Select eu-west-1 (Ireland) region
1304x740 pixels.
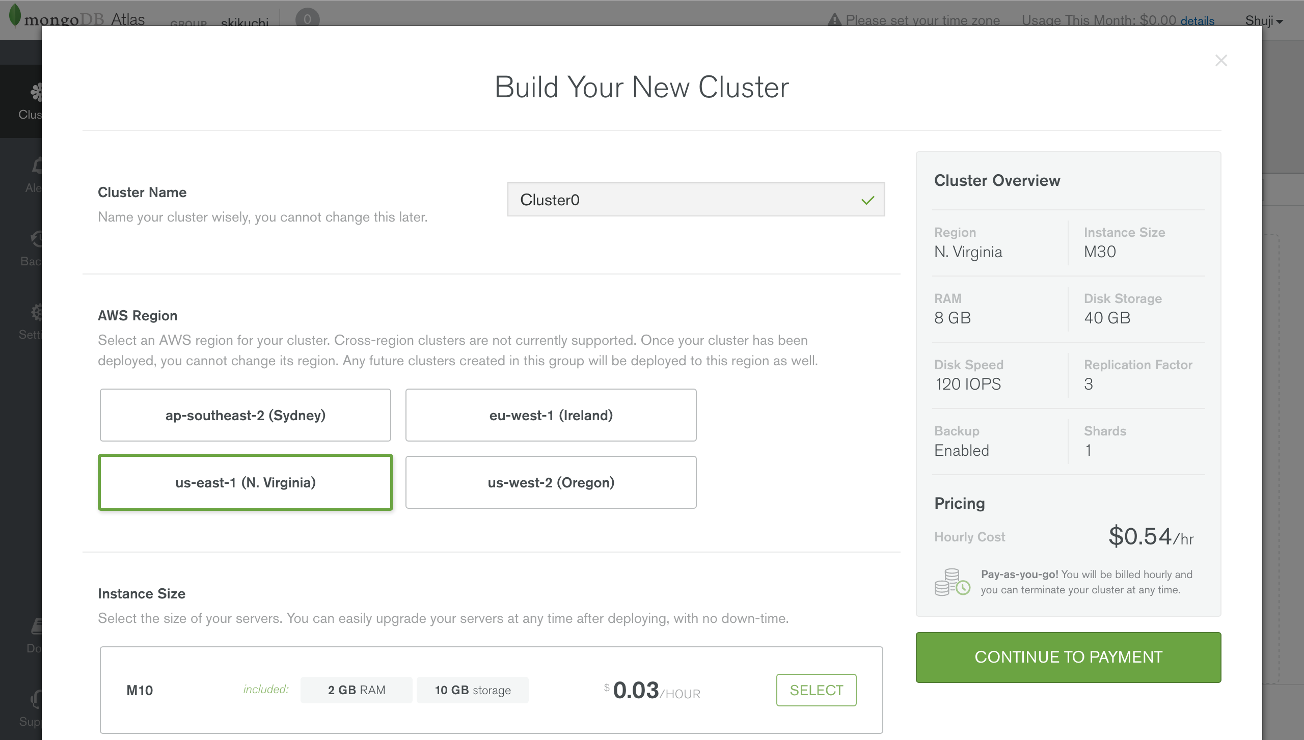coord(551,415)
